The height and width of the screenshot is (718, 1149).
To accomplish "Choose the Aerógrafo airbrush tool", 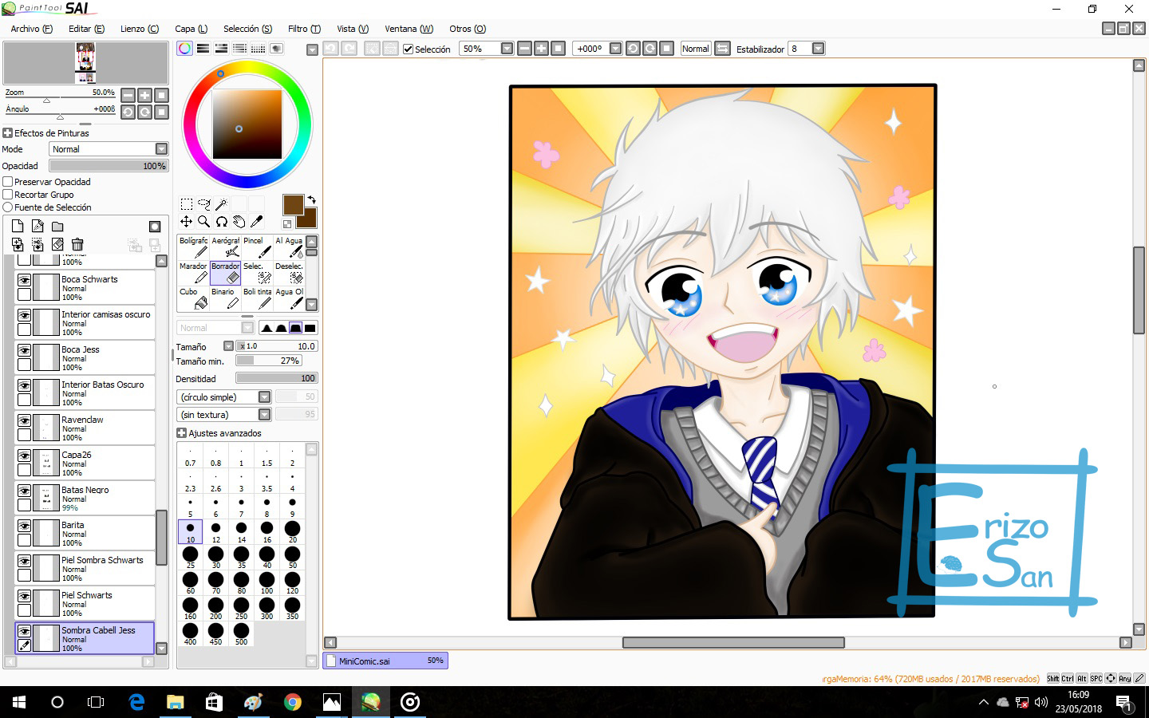I will (x=225, y=247).
